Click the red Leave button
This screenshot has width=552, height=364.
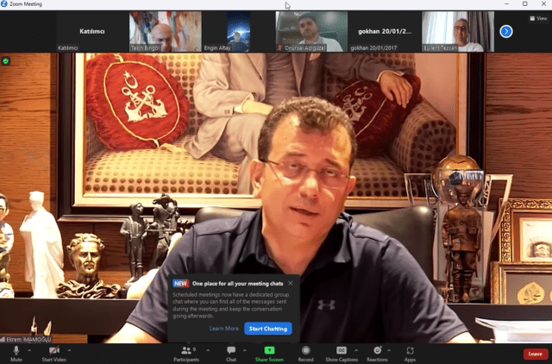[535, 354]
